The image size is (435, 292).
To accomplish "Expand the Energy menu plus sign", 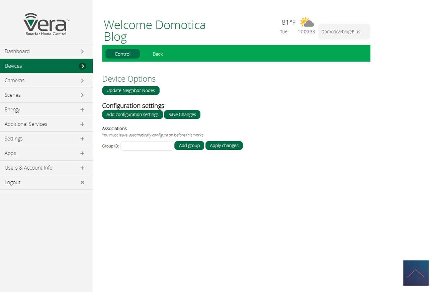I will pyautogui.click(x=82, y=110).
